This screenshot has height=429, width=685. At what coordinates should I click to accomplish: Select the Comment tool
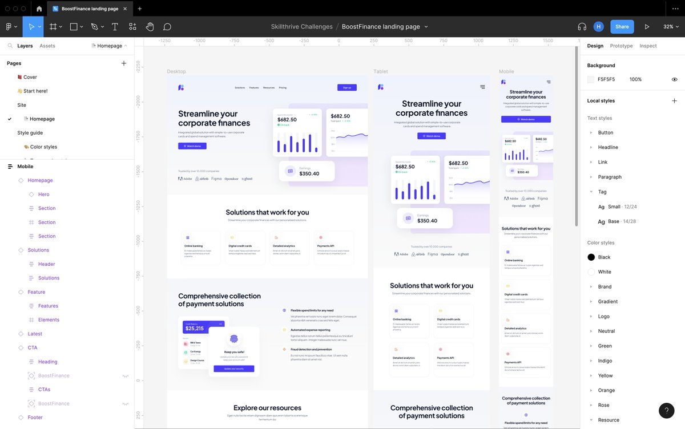click(x=167, y=27)
